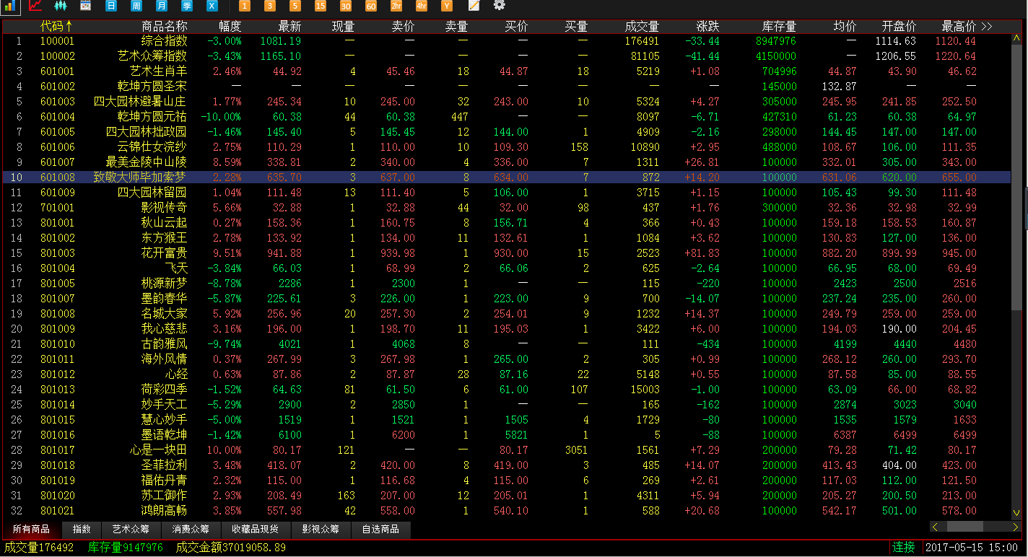This screenshot has width=1028, height=557.
Task: Switch to the 自选商品 tab
Action: (380, 530)
